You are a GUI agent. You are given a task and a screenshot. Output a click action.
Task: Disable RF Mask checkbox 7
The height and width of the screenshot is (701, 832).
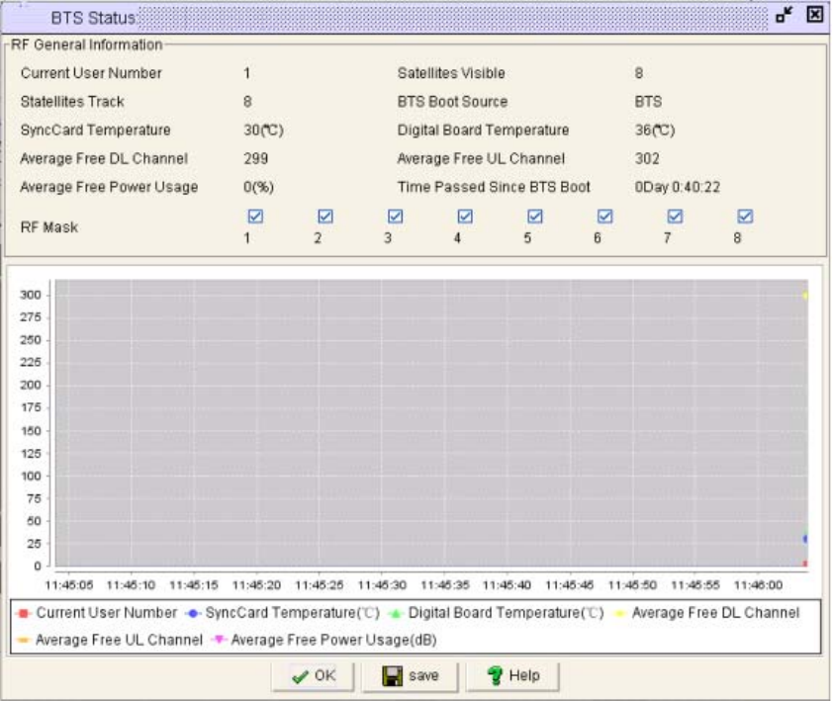coord(676,217)
